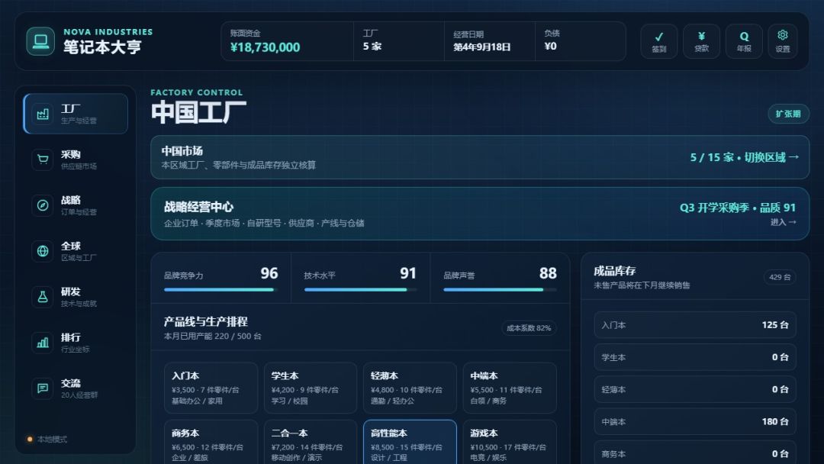Click the 中国市场 banner title
The width and height of the screenshot is (824, 464).
pyautogui.click(x=182, y=151)
